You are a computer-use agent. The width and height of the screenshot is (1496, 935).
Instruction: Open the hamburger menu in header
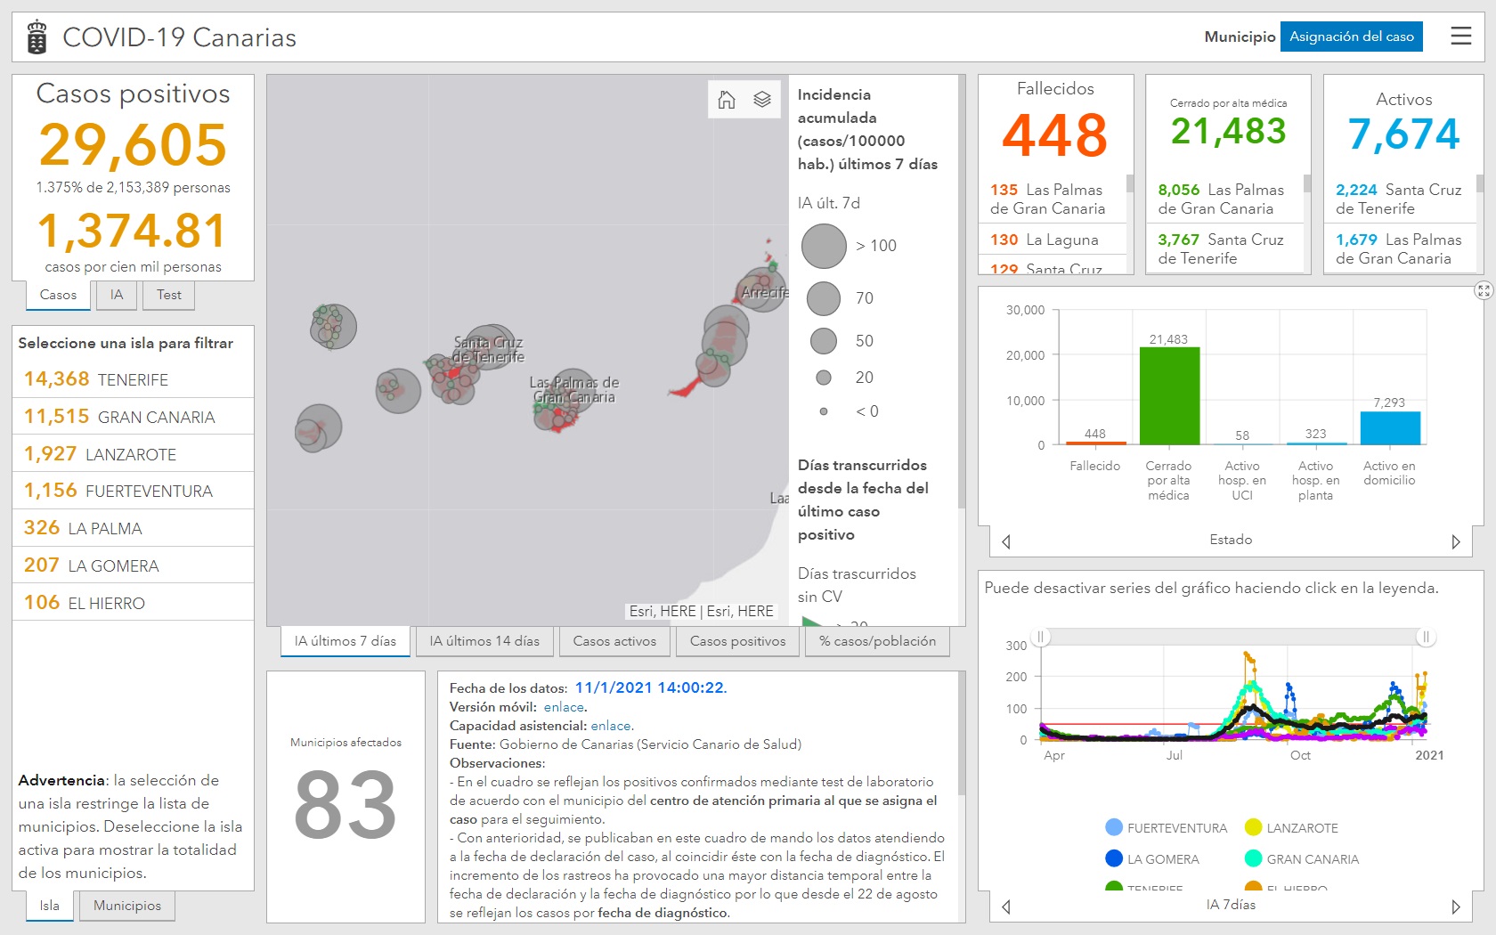pos(1460,37)
